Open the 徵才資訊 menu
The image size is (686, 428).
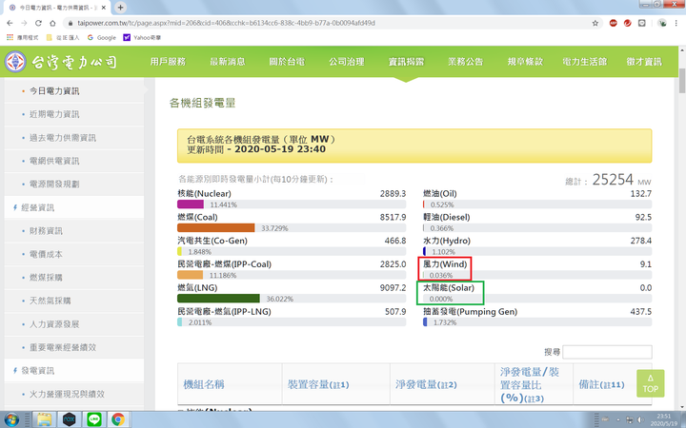(x=644, y=62)
